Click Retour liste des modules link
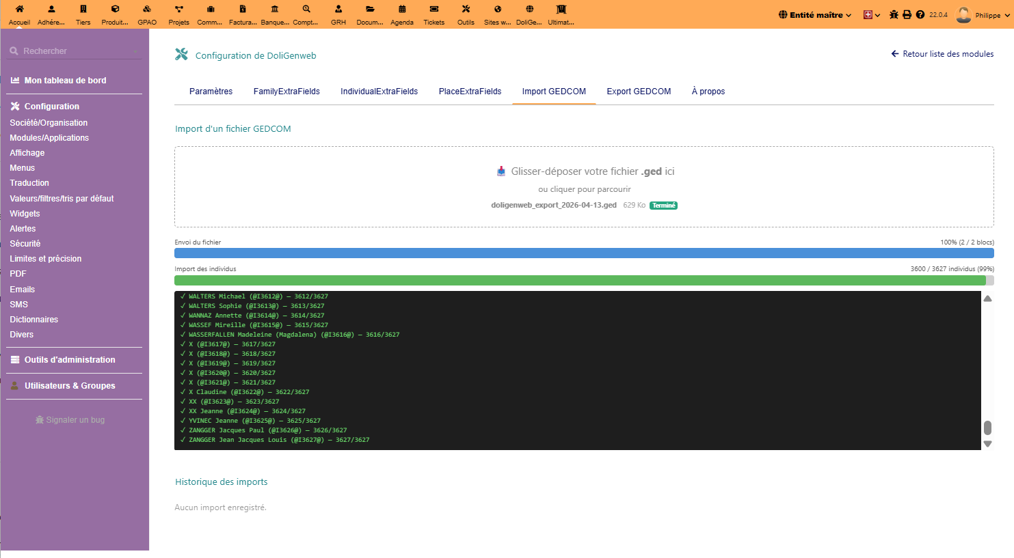The width and height of the screenshot is (1014, 558). pyautogui.click(x=942, y=54)
